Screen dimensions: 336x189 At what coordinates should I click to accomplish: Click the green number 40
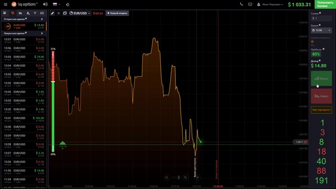[x=321, y=161]
